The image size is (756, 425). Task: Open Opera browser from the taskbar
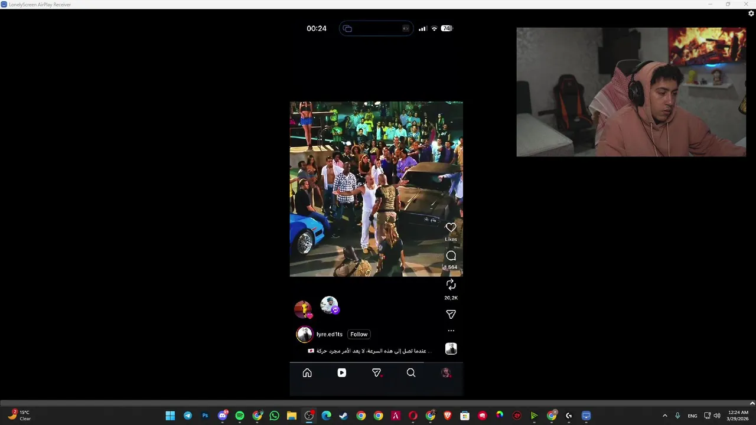(413, 416)
